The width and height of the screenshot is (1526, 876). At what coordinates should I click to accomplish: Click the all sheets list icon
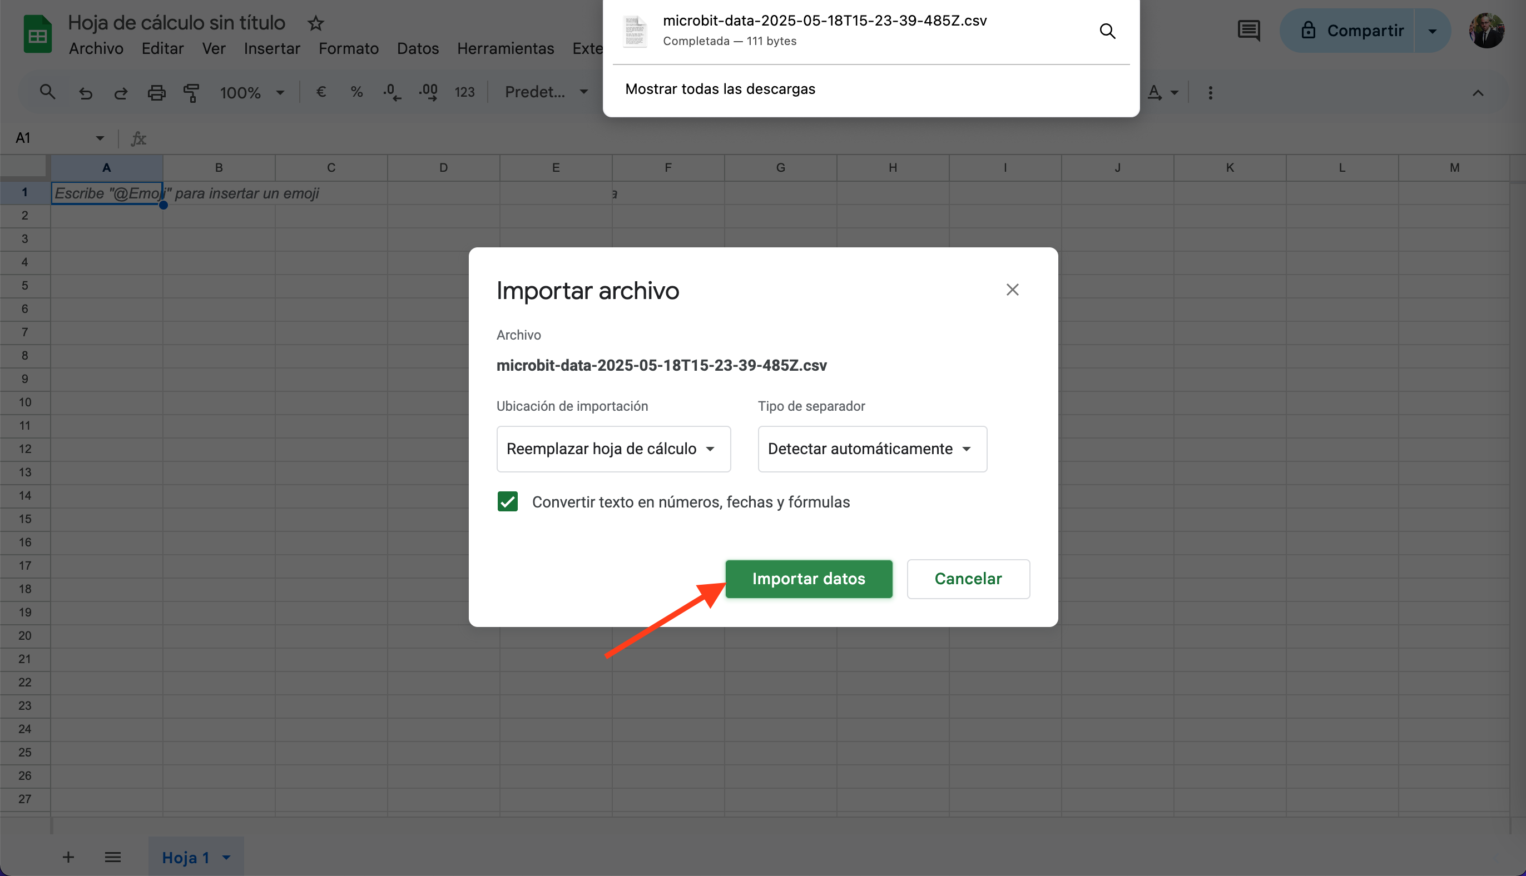tap(112, 857)
